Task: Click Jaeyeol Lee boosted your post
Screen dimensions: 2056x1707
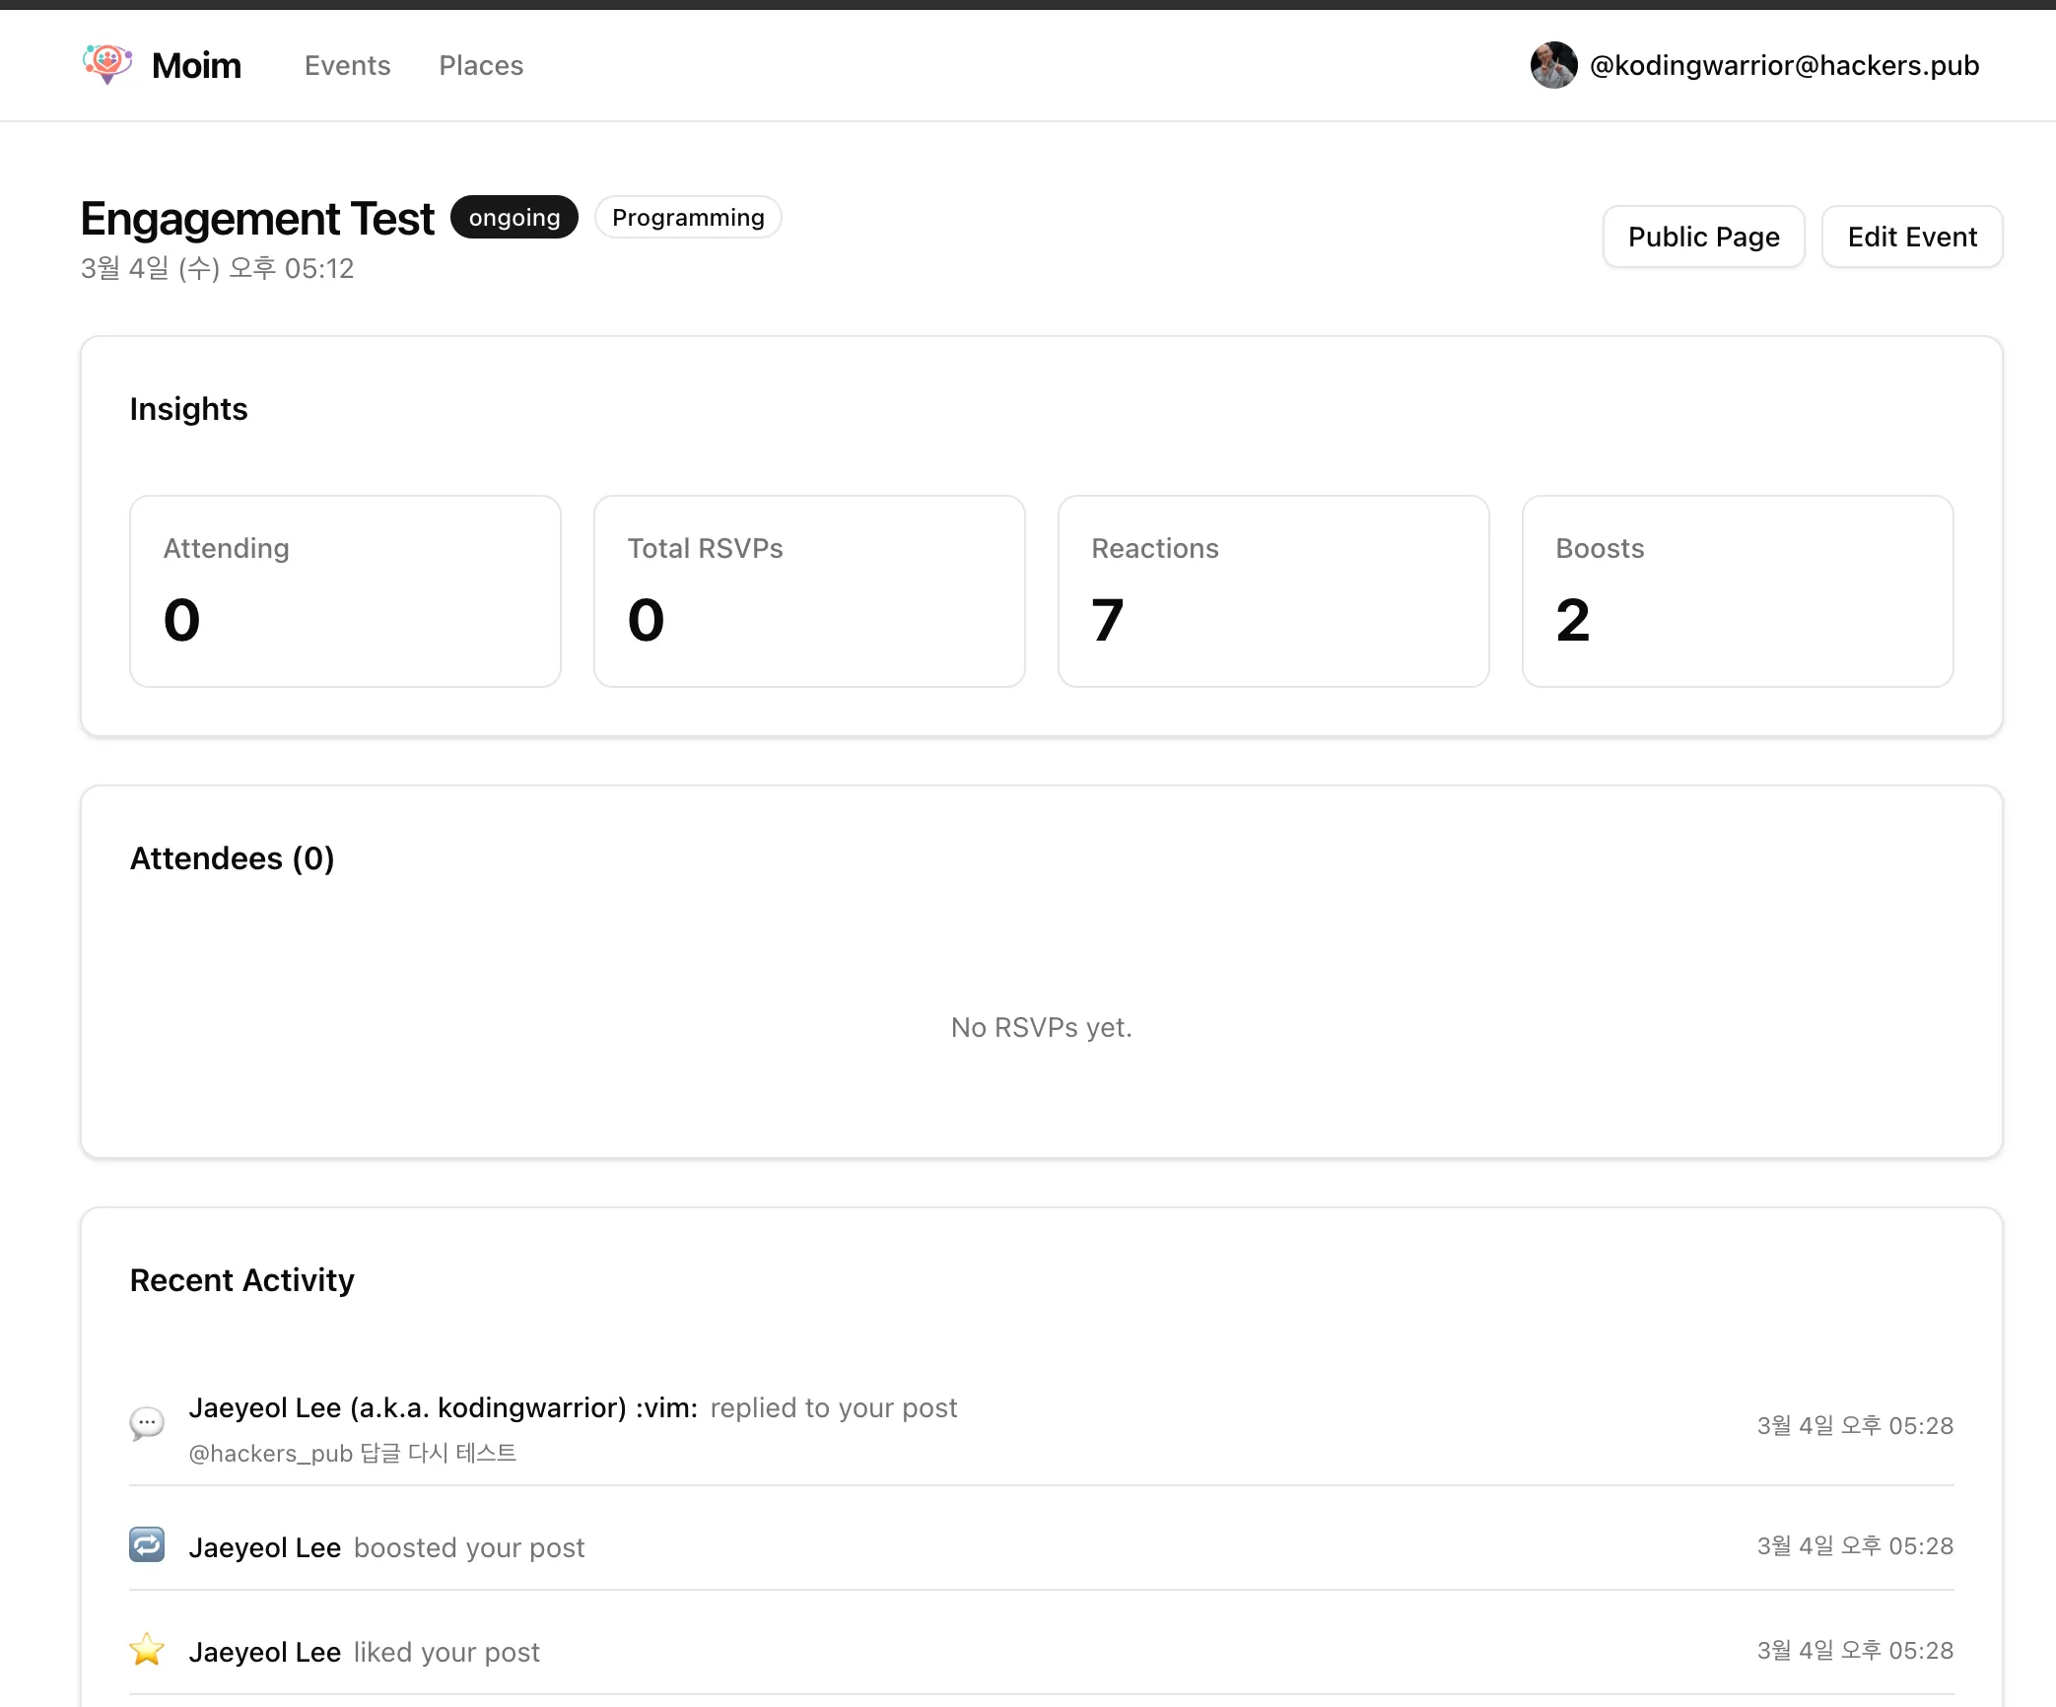Action: 386,1547
